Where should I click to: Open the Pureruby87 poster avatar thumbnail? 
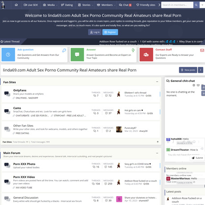point(119,129)
